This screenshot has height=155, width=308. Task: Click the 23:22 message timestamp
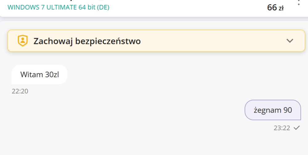pyautogui.click(x=282, y=128)
